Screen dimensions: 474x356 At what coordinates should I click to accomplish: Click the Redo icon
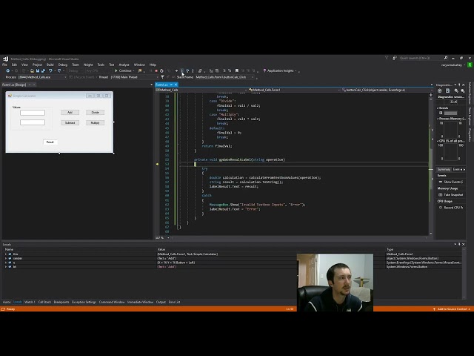[x=59, y=71]
